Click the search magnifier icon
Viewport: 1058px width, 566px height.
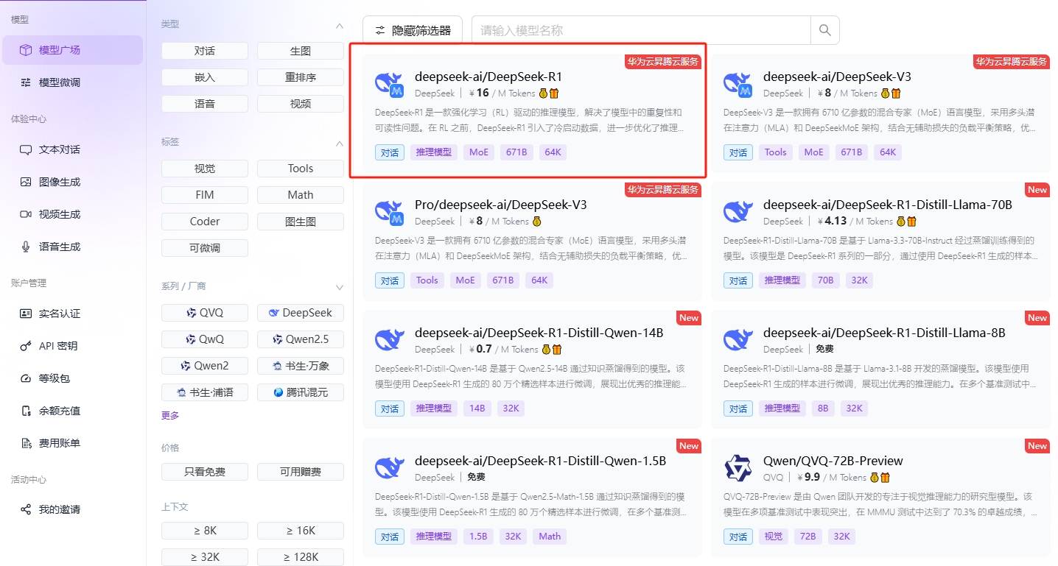(x=825, y=30)
